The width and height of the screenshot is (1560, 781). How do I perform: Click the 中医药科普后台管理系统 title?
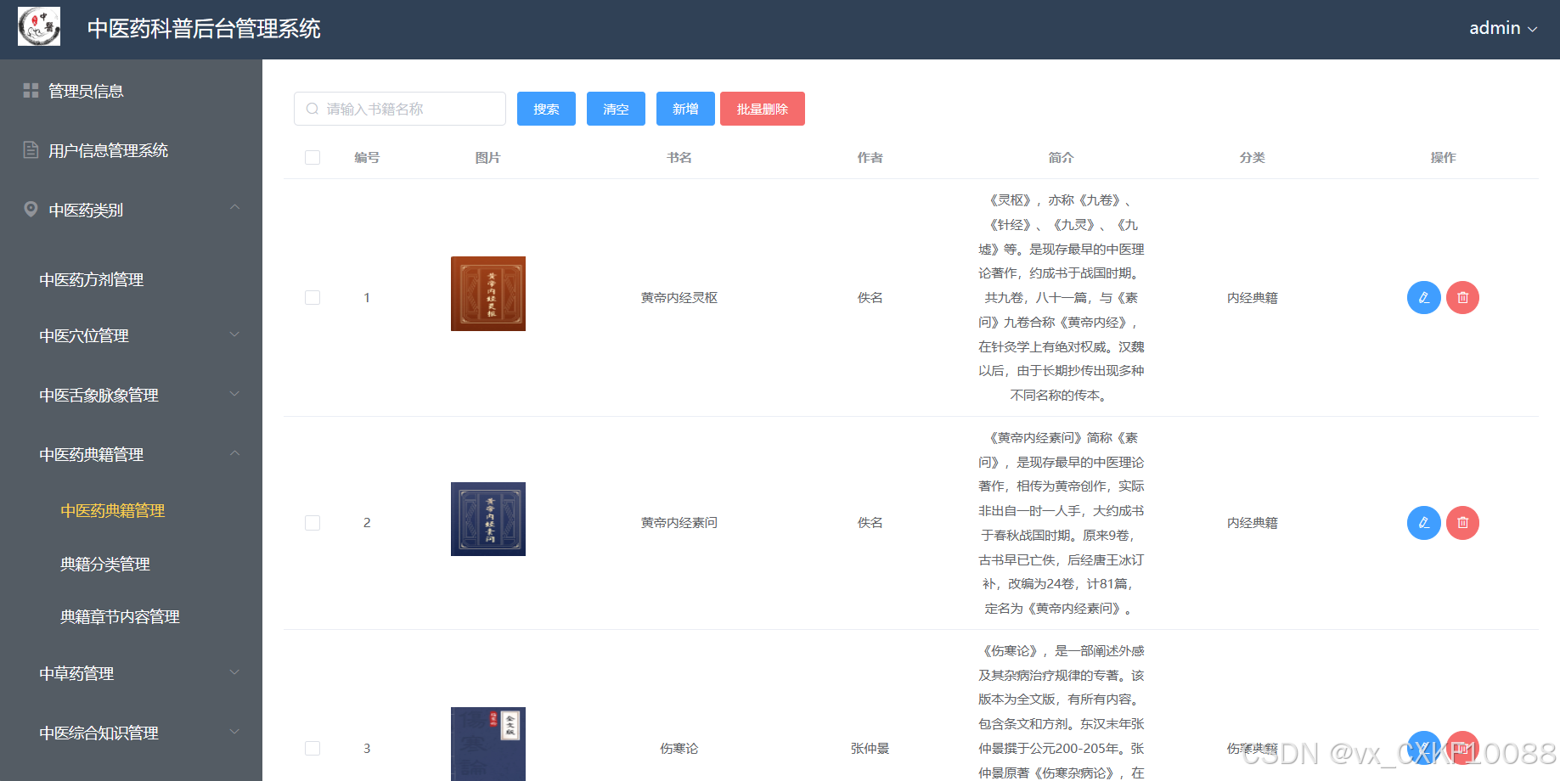pos(204,29)
